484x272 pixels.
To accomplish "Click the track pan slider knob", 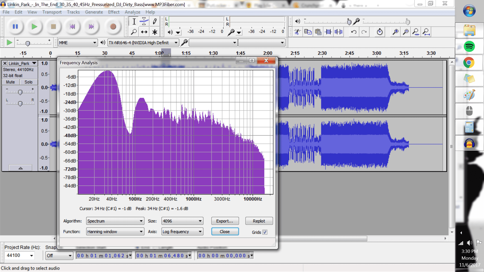I will point(20,103).
